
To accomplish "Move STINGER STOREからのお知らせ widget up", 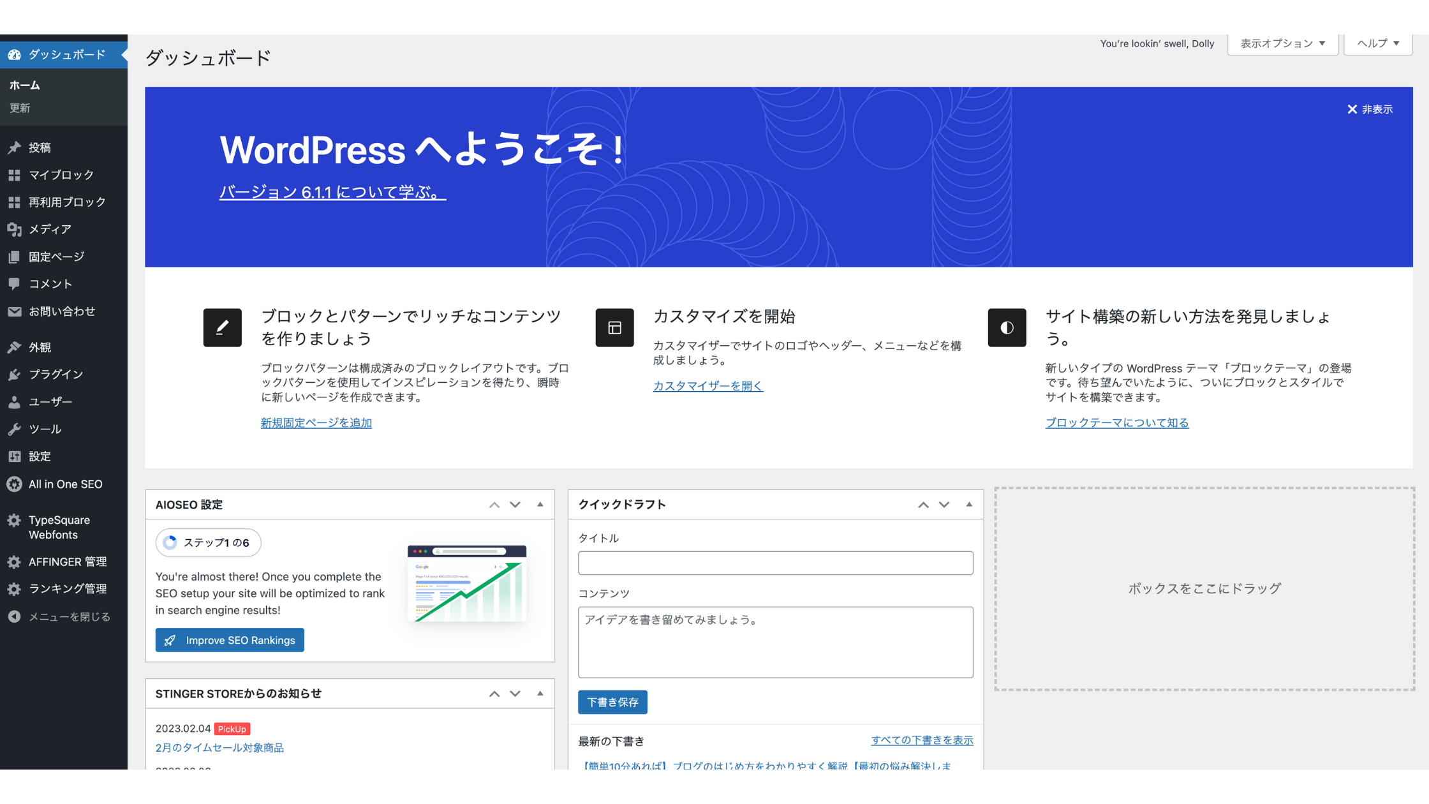I will pos(494,694).
